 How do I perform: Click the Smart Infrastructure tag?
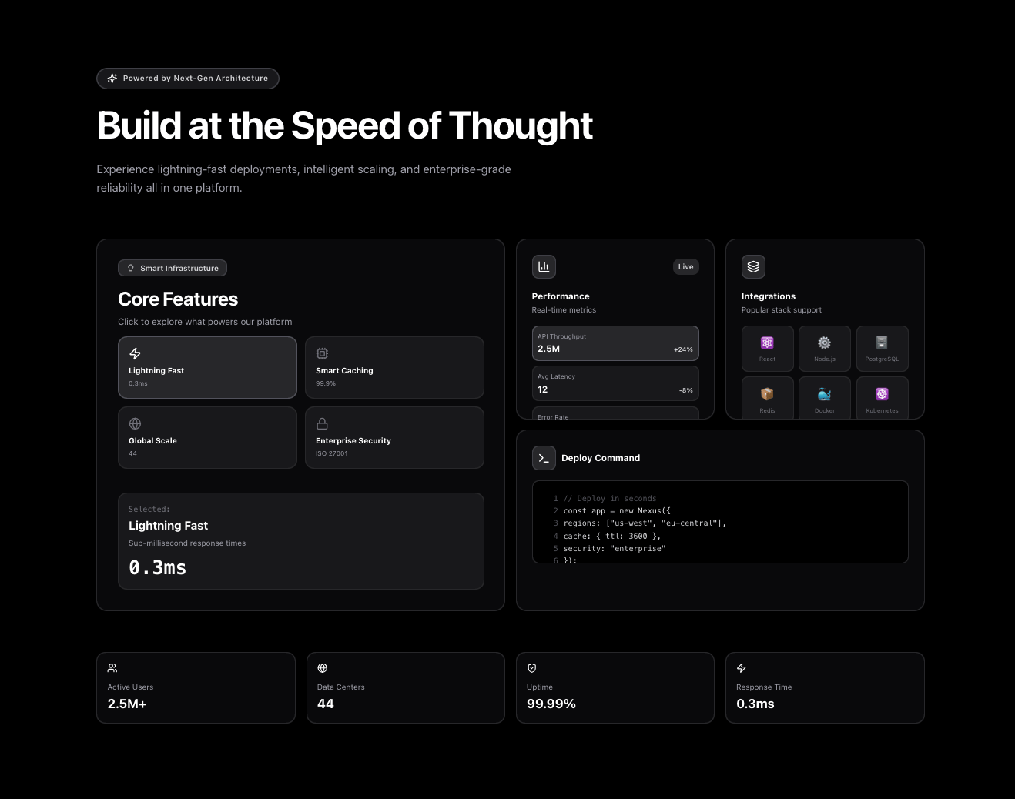click(173, 268)
